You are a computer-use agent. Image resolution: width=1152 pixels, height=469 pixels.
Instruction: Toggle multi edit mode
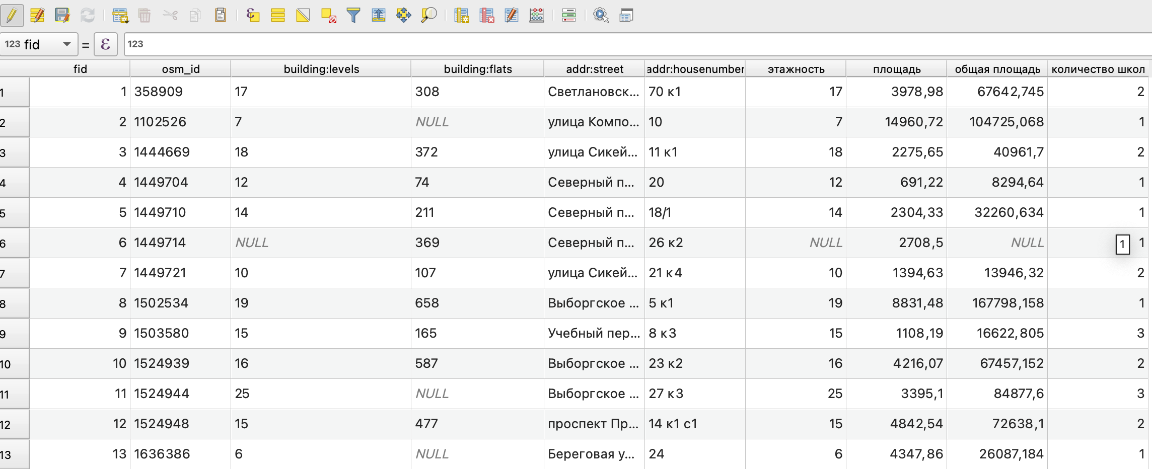37,16
